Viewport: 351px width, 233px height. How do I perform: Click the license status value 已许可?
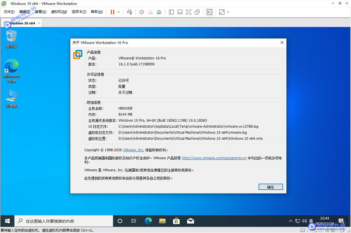tap(124, 81)
